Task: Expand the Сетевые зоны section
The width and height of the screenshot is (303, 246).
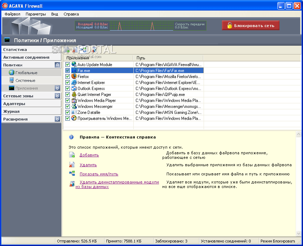Action: (x=57, y=96)
